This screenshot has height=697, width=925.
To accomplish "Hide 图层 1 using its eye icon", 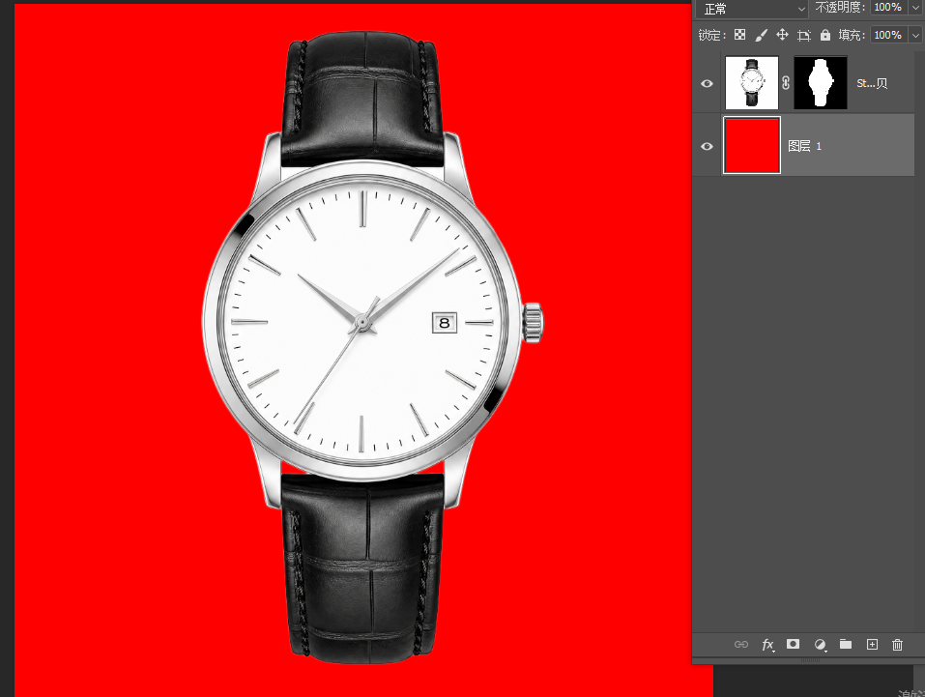I will pos(707,146).
